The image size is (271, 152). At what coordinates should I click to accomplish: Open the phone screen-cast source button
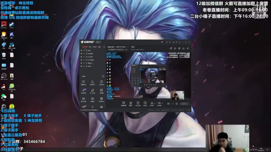point(138,104)
